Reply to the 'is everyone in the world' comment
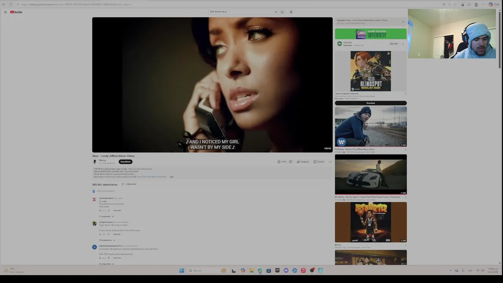Screen dimensions: 503x283 point(117,258)
